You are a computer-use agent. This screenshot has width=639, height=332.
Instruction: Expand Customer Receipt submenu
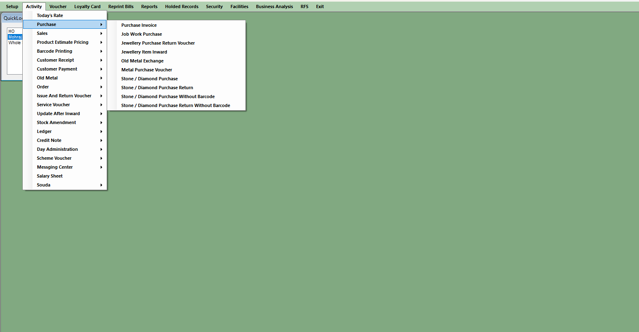coord(65,60)
